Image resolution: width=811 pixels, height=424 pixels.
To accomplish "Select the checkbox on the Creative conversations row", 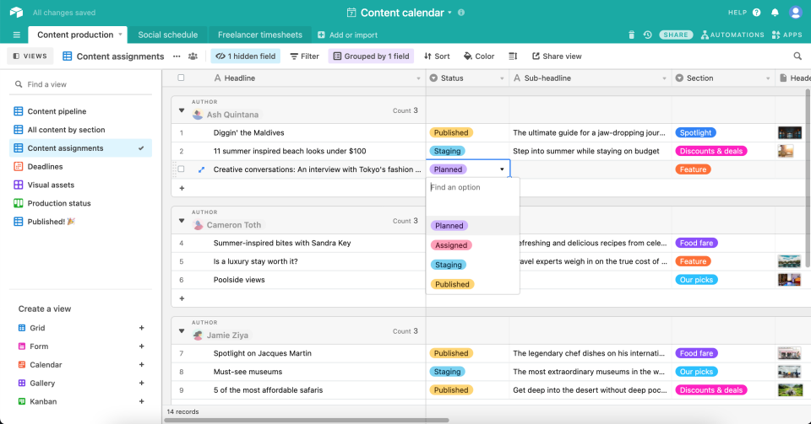I will 181,169.
